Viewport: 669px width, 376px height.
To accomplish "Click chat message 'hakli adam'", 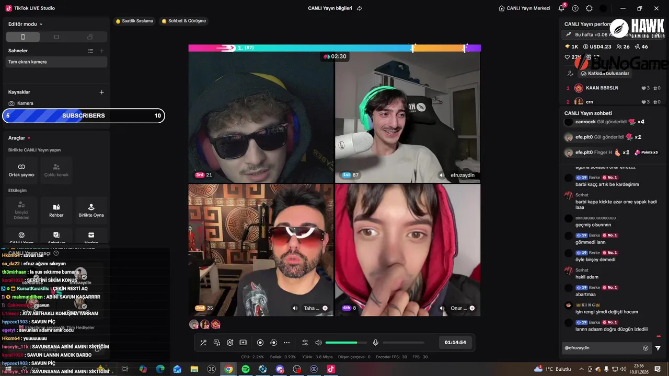I will coord(586,277).
